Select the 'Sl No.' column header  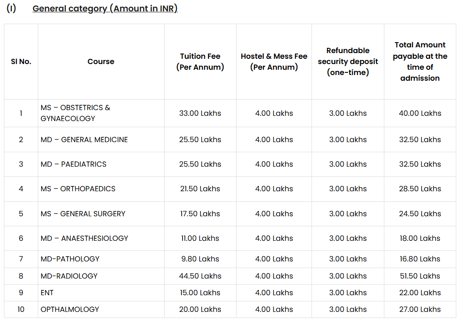[x=21, y=61]
